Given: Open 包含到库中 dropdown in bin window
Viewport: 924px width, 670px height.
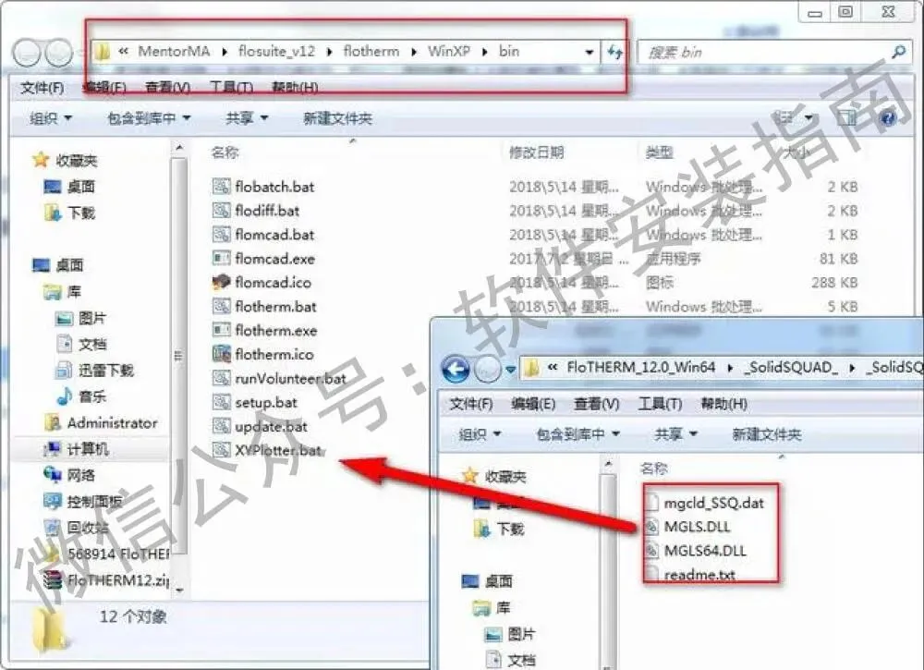Looking at the screenshot, I should (x=149, y=118).
